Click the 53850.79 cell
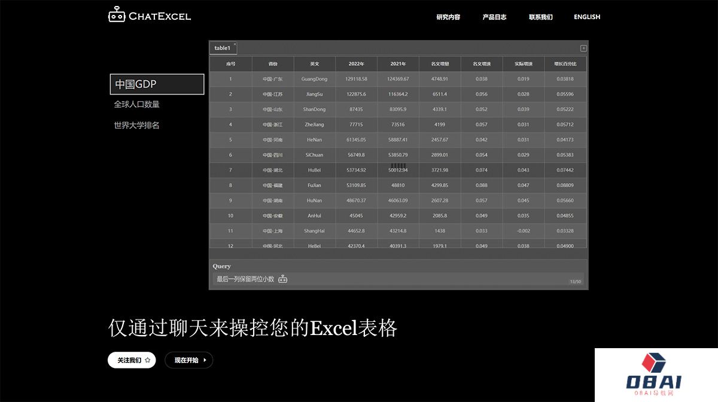 pos(398,155)
